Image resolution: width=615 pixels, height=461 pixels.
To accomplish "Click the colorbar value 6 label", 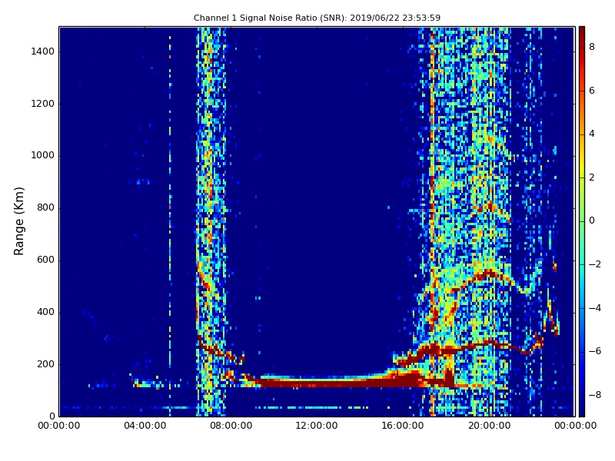I will tap(592, 91).
